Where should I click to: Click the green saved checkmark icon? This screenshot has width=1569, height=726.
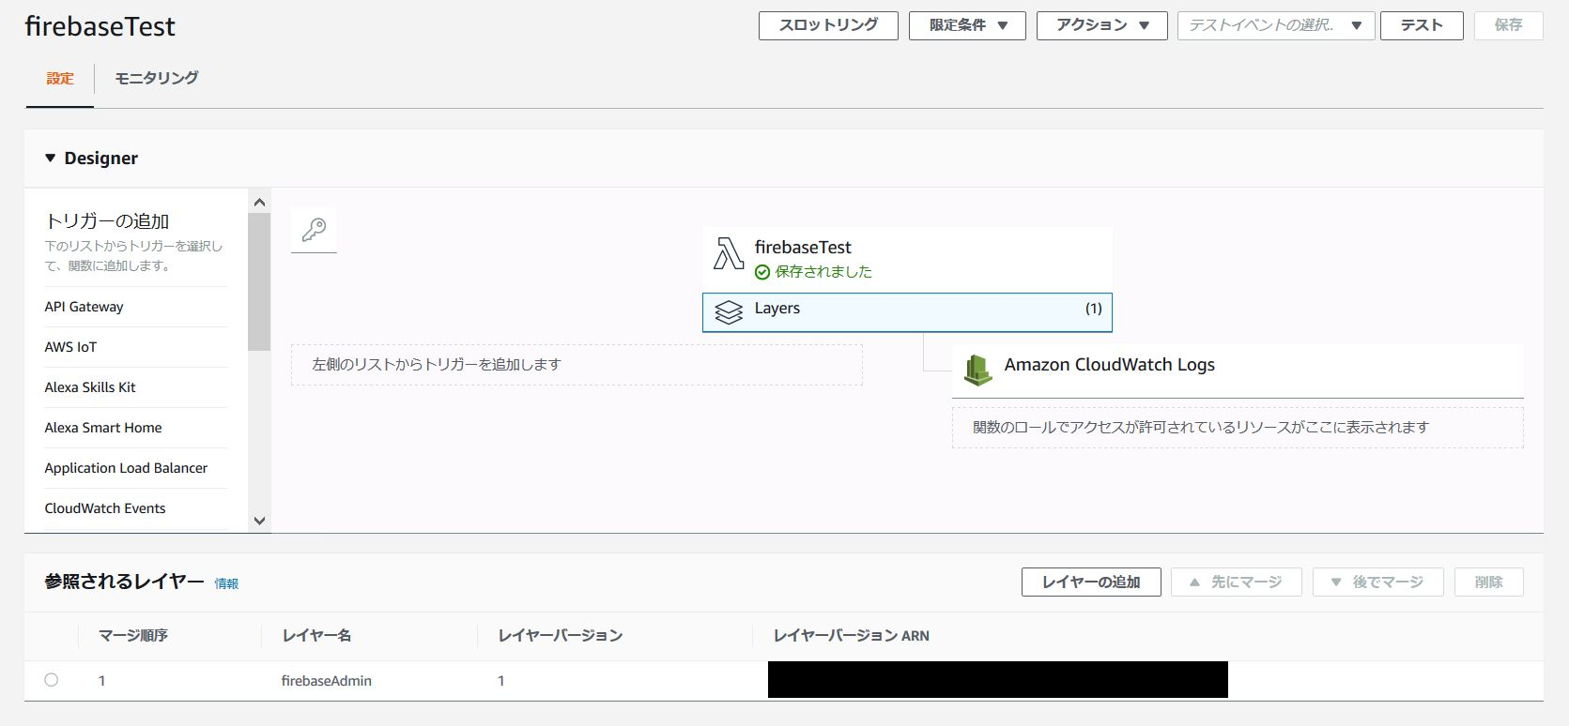pos(762,272)
